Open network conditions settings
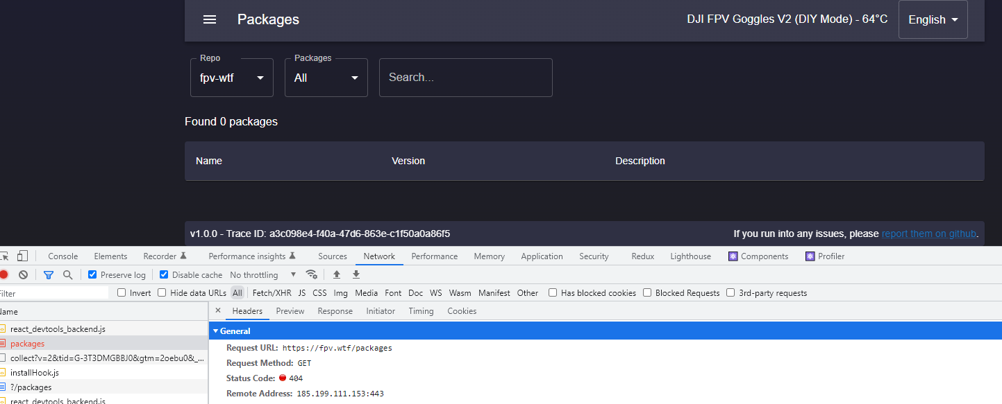This screenshot has height=404, width=1002. click(x=312, y=274)
